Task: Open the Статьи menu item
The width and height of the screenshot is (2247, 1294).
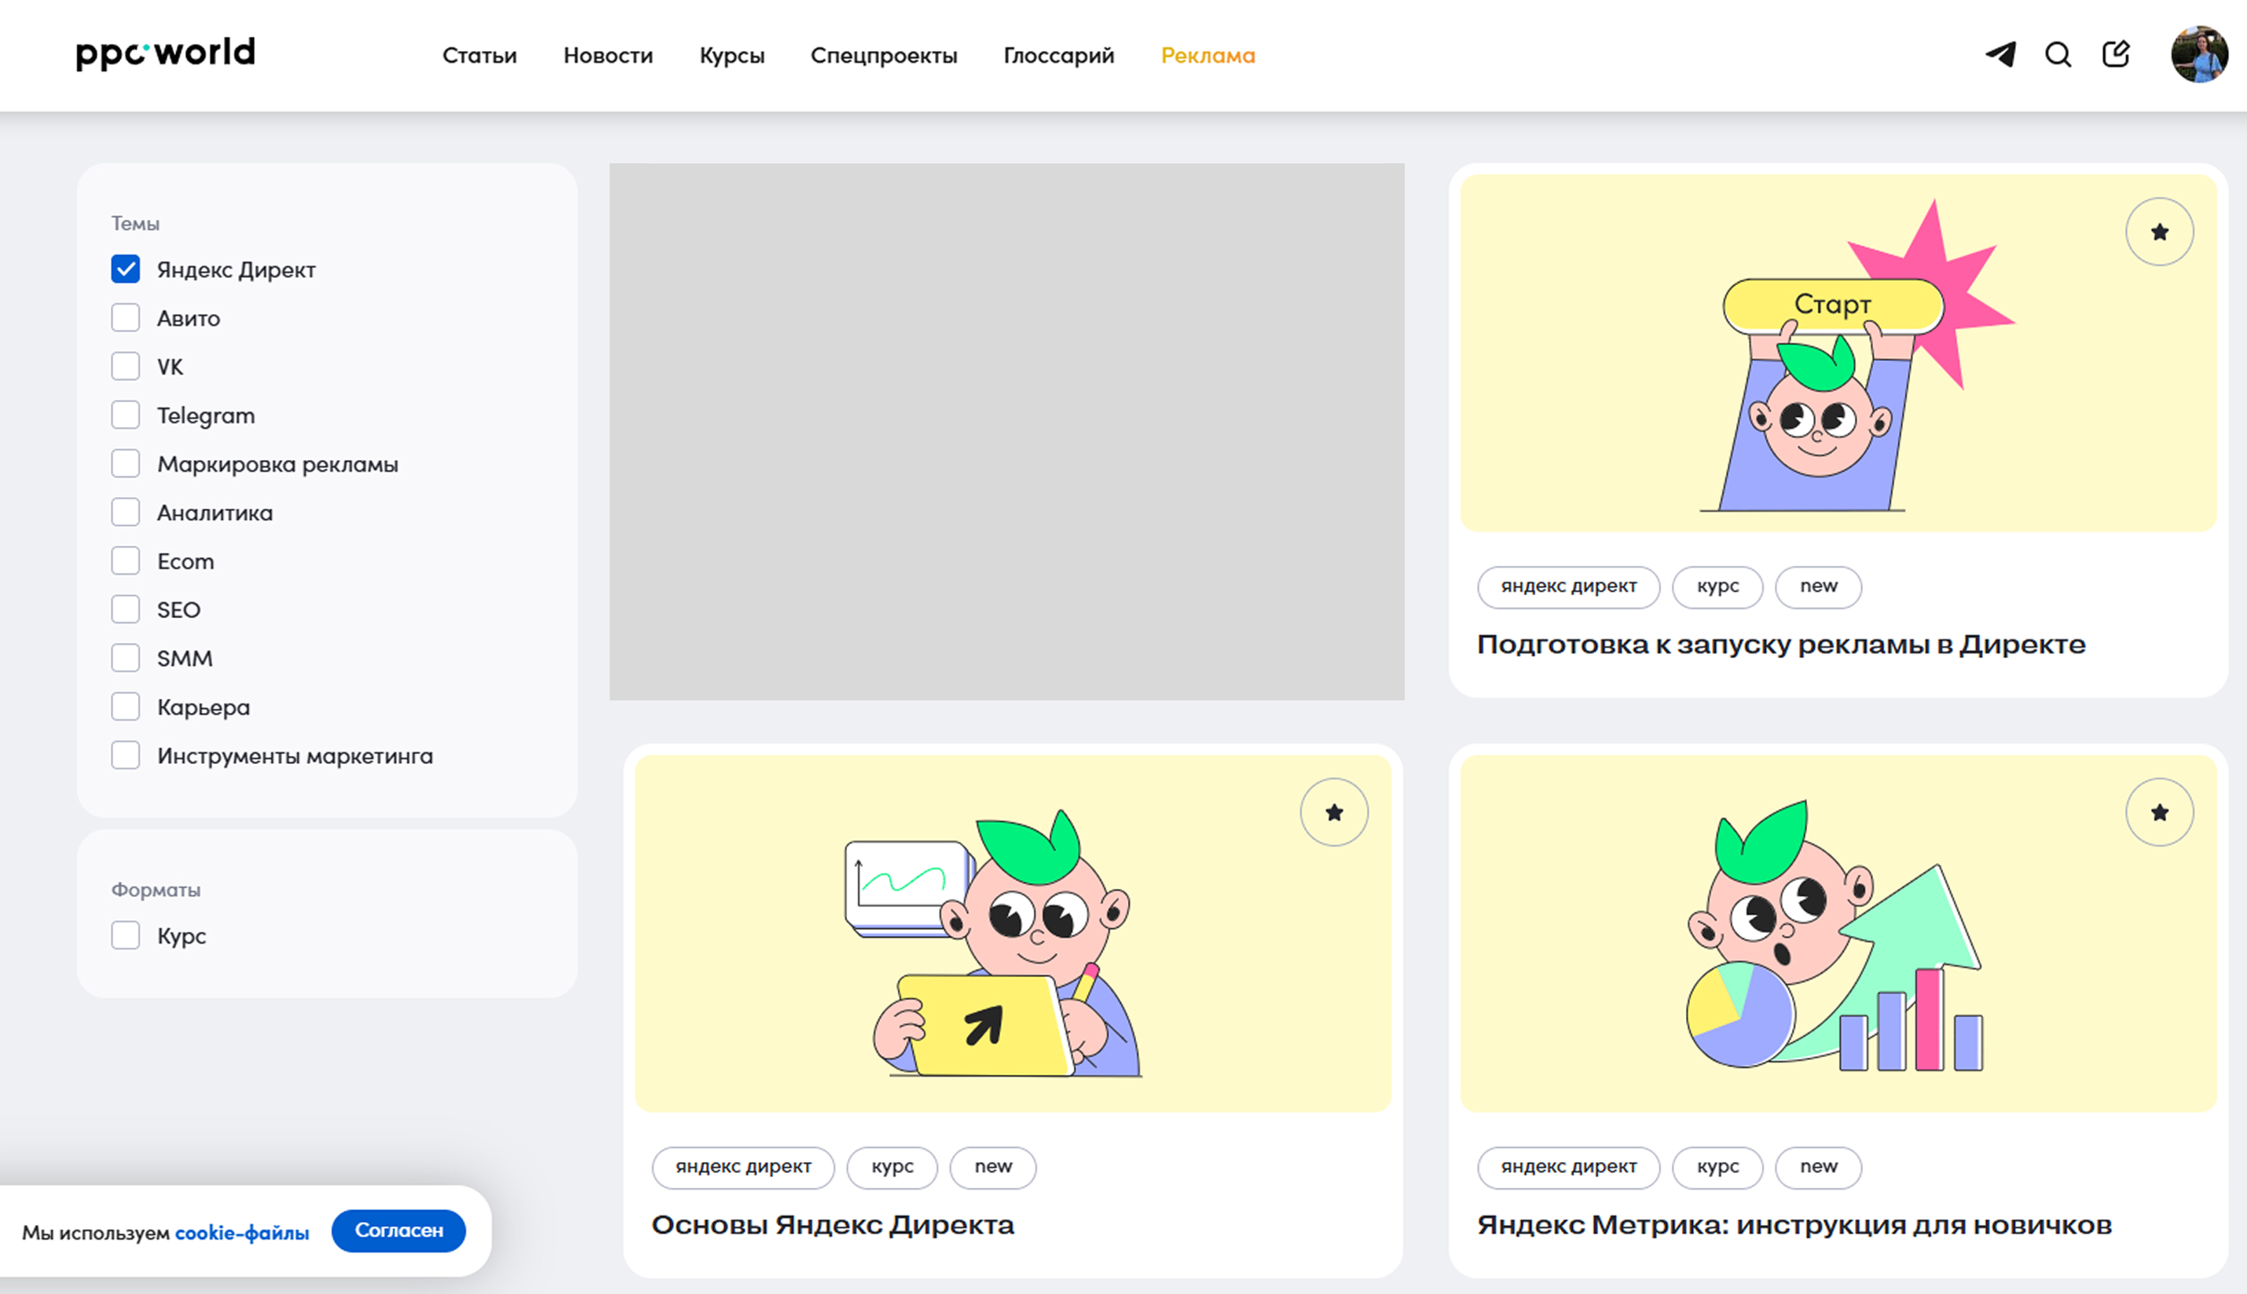Action: point(479,55)
